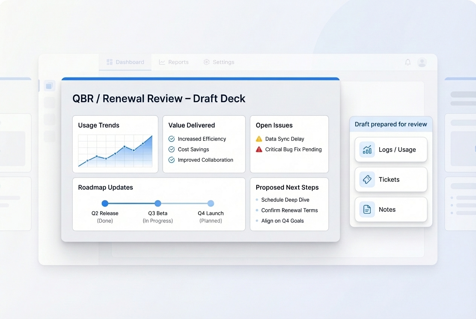Click the 'Proposed Next Steps' card heading
476x319 pixels.
[287, 187]
